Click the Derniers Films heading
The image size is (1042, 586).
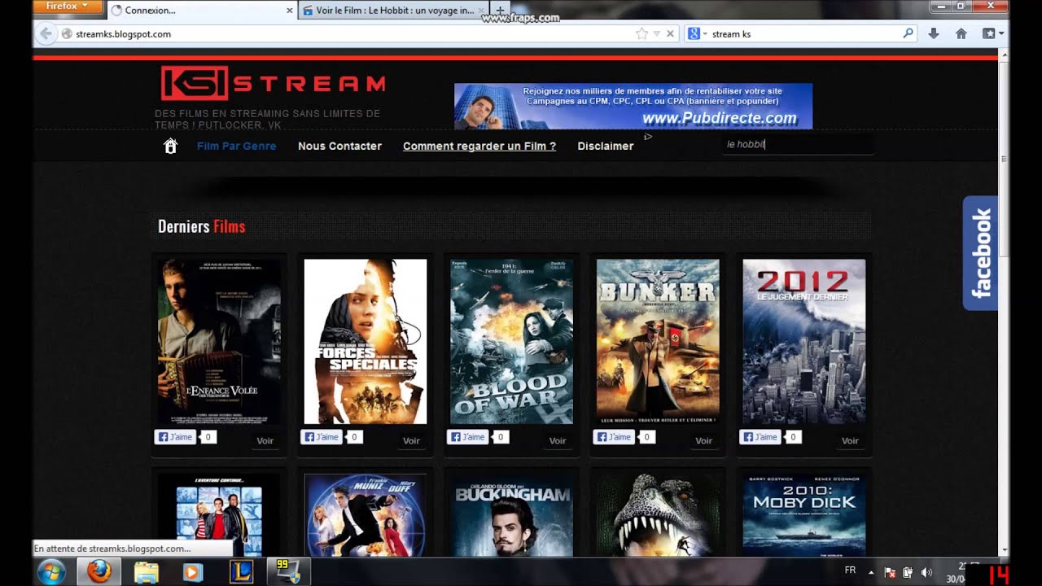201,226
